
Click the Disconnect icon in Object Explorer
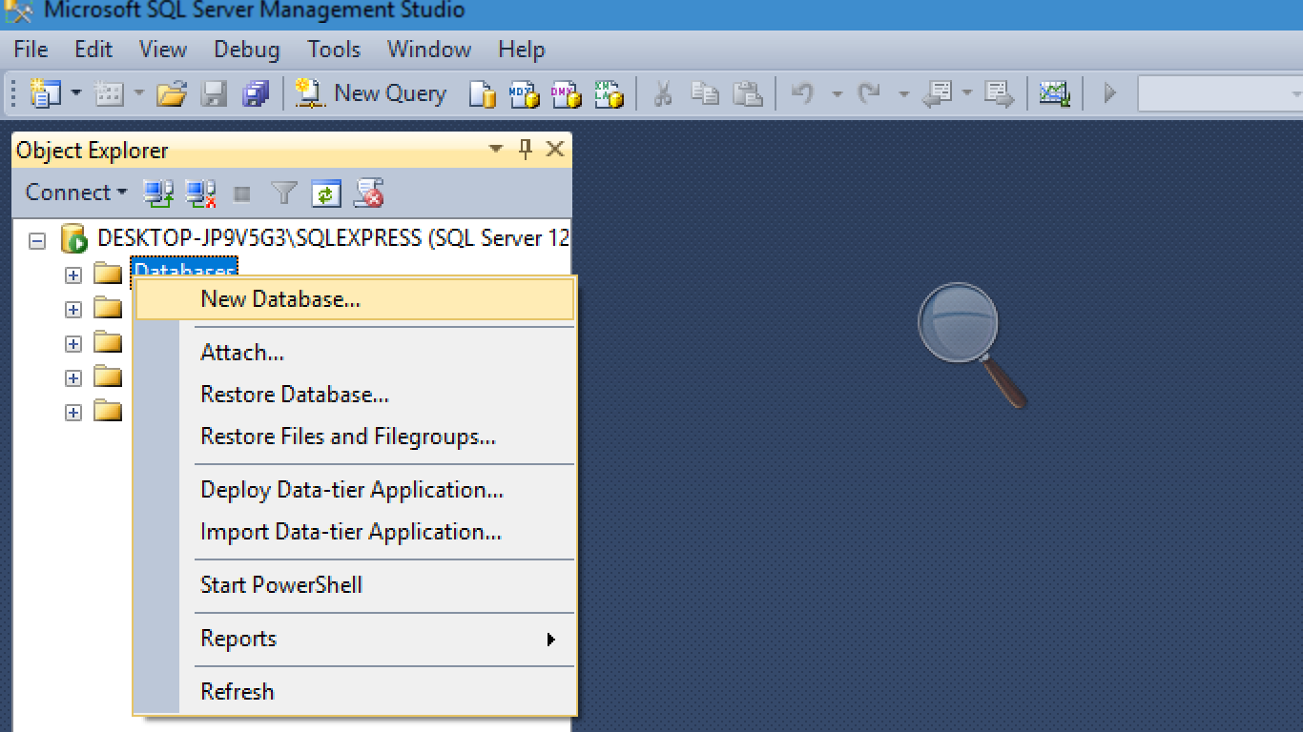(x=200, y=193)
